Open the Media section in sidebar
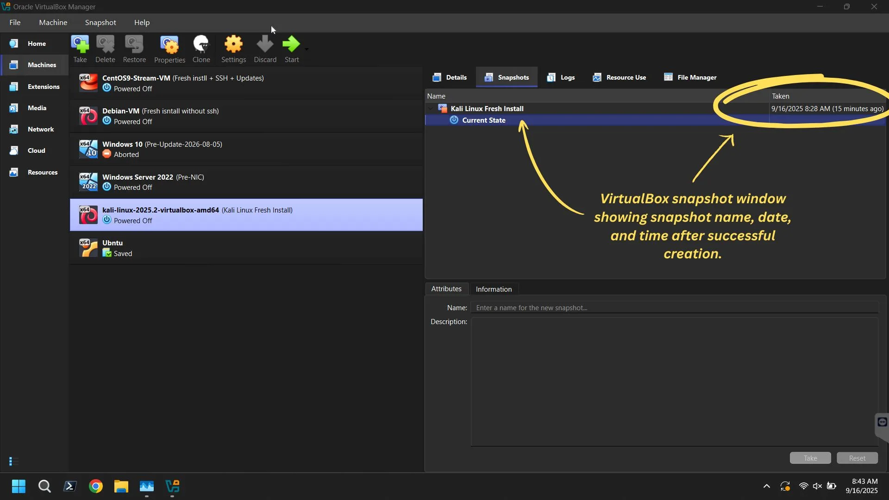Image resolution: width=889 pixels, height=500 pixels. [x=36, y=108]
